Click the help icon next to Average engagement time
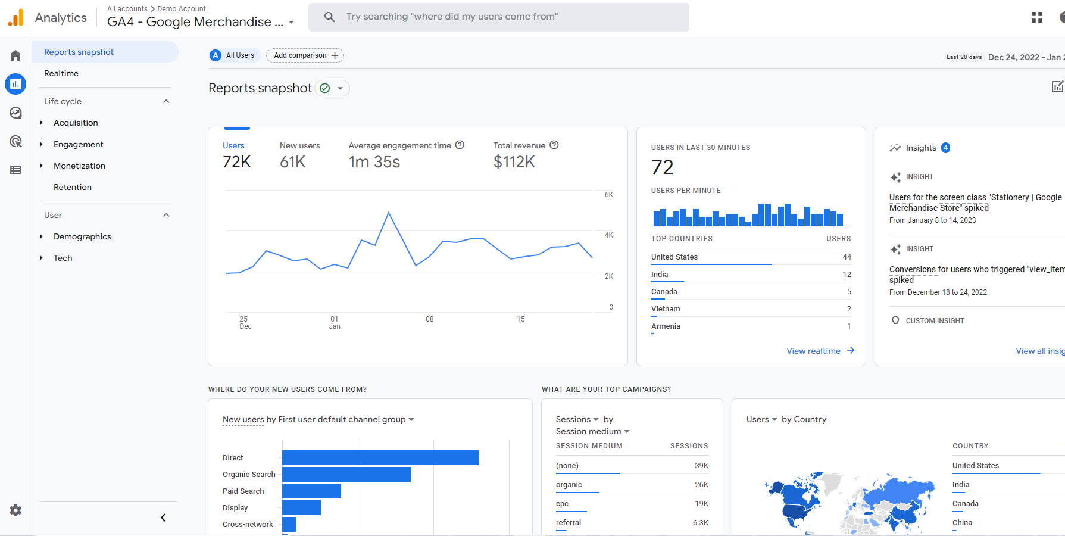 tap(460, 145)
